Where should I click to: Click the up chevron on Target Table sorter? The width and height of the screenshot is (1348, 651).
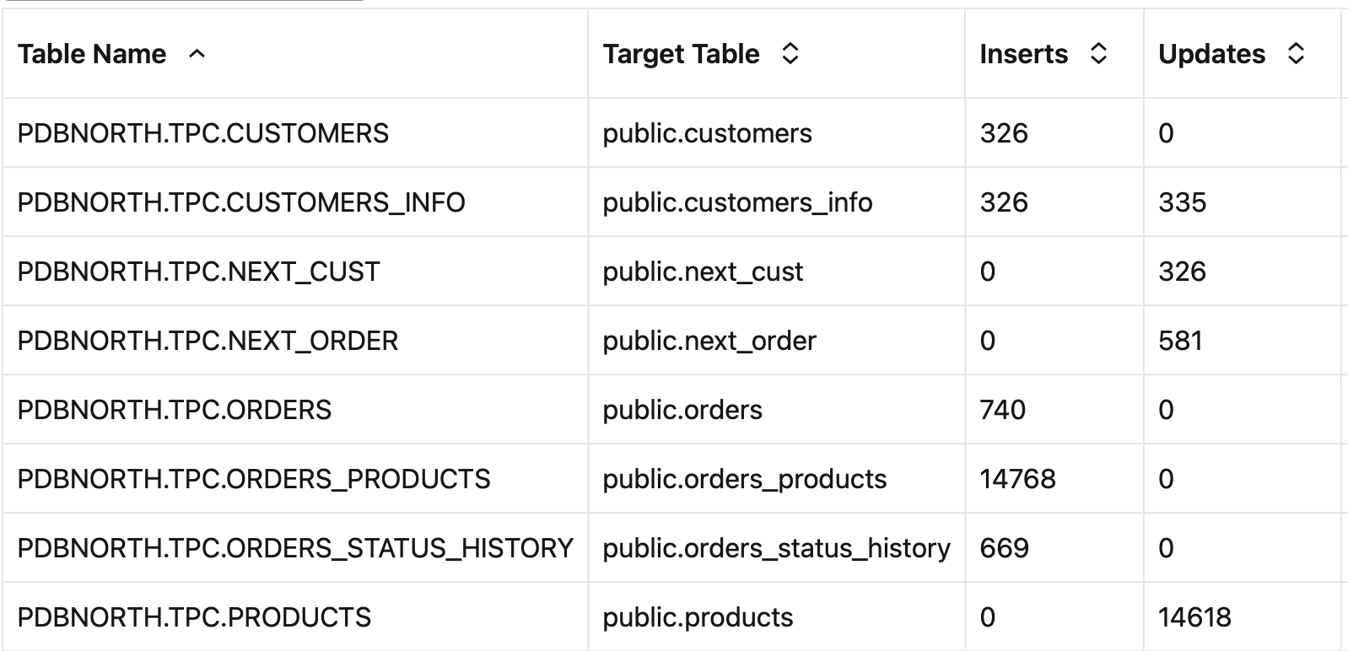coord(789,48)
